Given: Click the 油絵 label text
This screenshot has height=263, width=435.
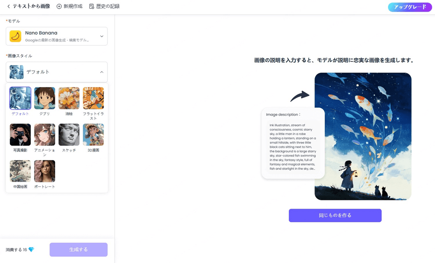Looking at the screenshot, I should click(x=69, y=113).
